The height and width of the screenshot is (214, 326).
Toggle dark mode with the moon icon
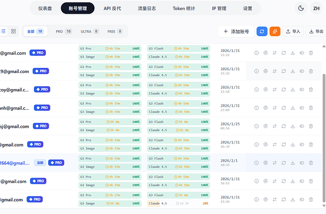click(301, 8)
